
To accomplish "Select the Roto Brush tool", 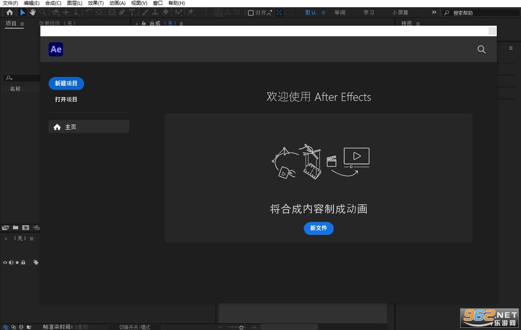I will pos(178,13).
